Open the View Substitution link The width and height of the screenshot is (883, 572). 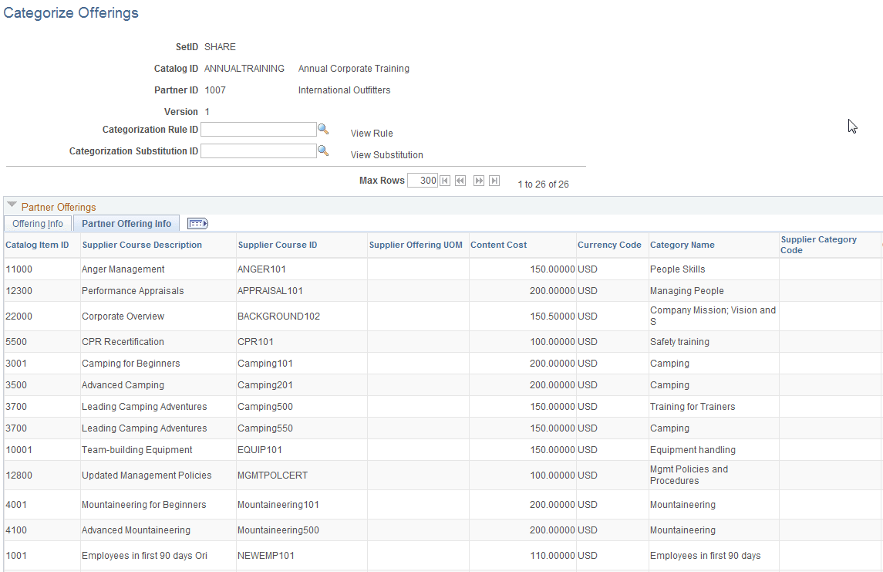tap(386, 154)
